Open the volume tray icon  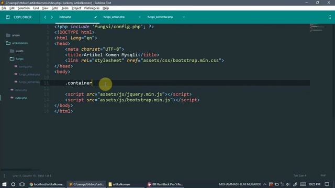(288, 184)
